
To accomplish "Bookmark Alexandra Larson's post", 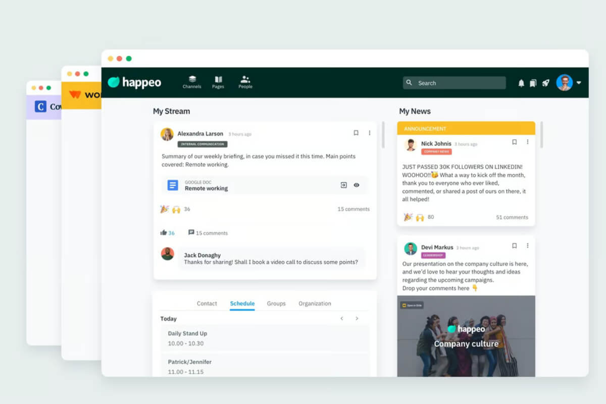I will point(356,133).
